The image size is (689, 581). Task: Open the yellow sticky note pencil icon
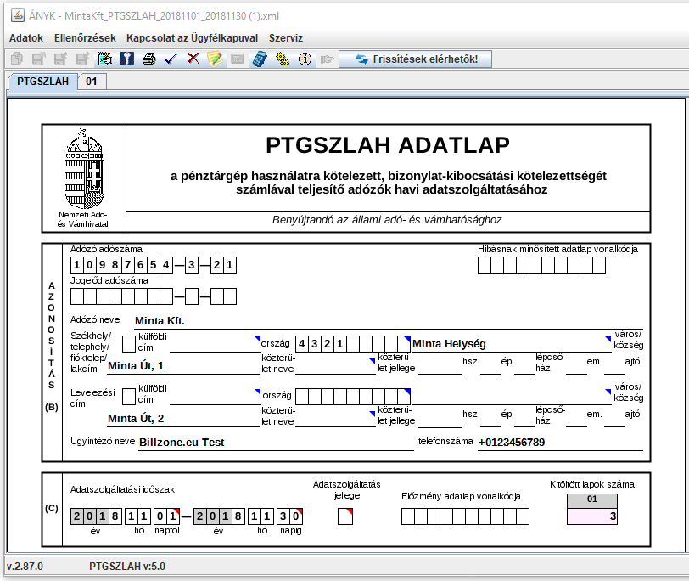(215, 59)
